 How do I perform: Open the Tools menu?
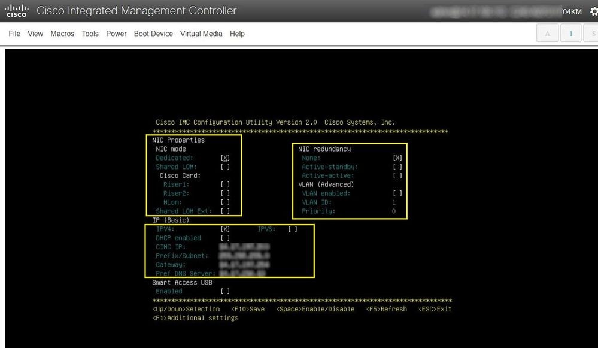pos(90,34)
